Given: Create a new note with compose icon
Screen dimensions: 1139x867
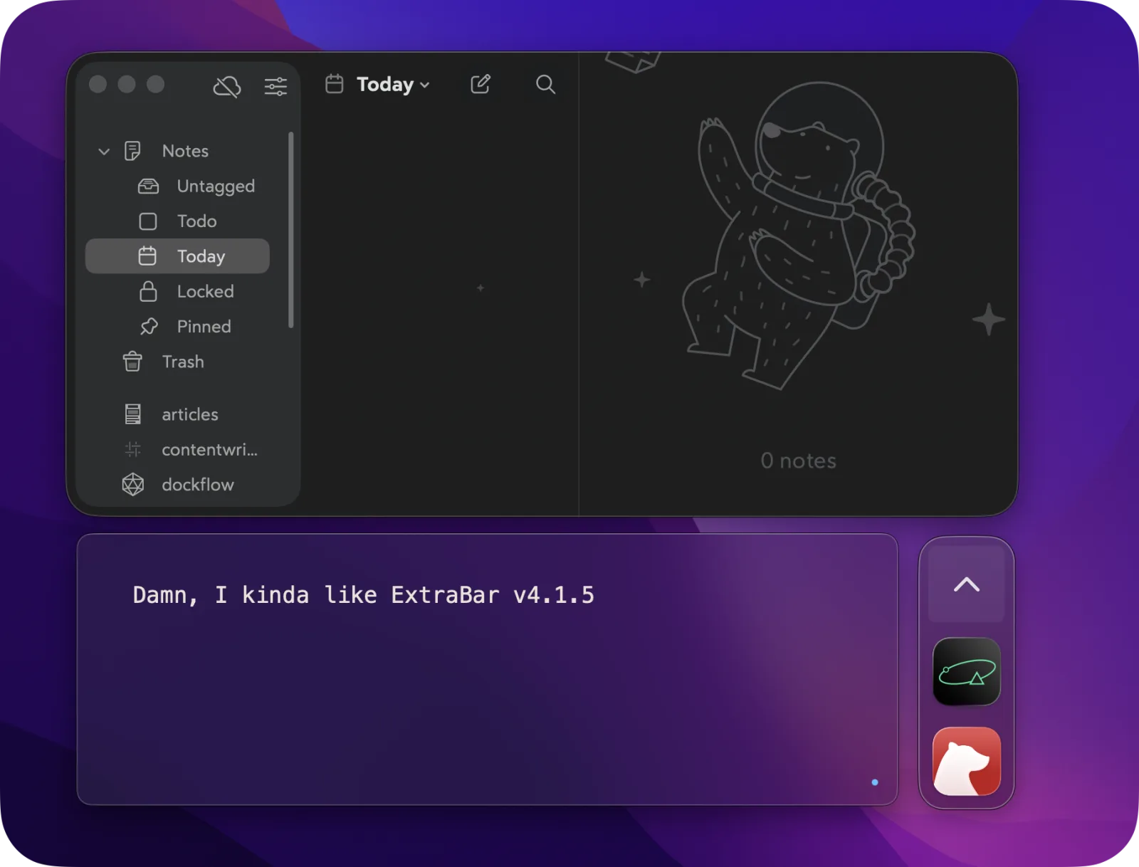Looking at the screenshot, I should click(481, 84).
